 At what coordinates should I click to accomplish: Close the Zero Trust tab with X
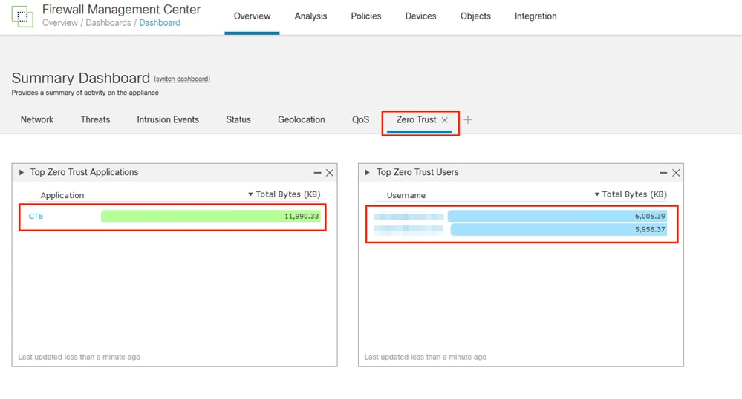pyautogui.click(x=444, y=120)
